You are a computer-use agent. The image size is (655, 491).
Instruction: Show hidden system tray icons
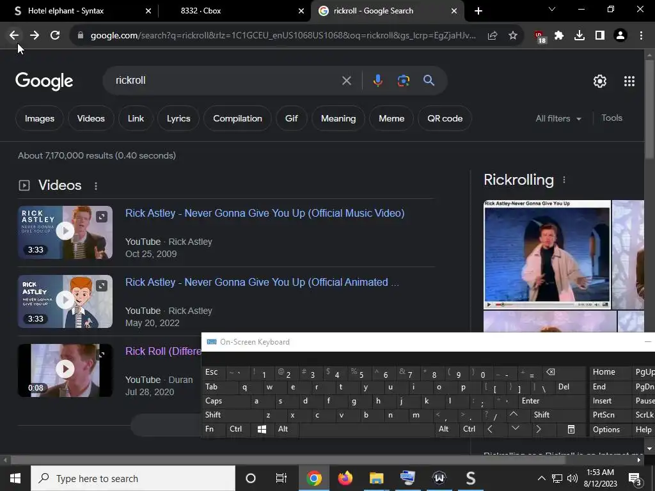(x=541, y=478)
